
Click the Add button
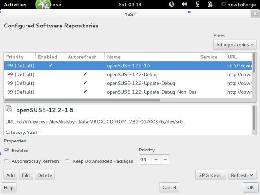tap(10, 175)
